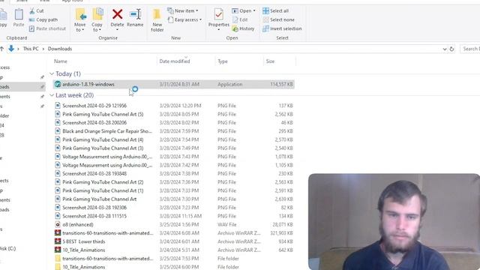Sort by the Type column header
480x270 pixels.
tap(223, 61)
